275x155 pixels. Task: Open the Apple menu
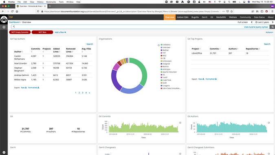[x=4, y=2]
